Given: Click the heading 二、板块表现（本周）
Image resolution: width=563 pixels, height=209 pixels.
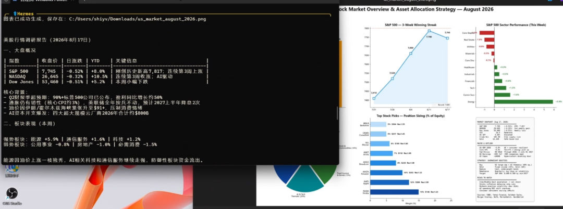Looking at the screenshot, I should (29, 123).
